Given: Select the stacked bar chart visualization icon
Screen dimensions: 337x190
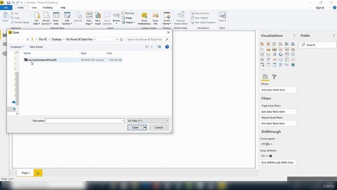Looking at the screenshot, I should click(x=262, y=44).
